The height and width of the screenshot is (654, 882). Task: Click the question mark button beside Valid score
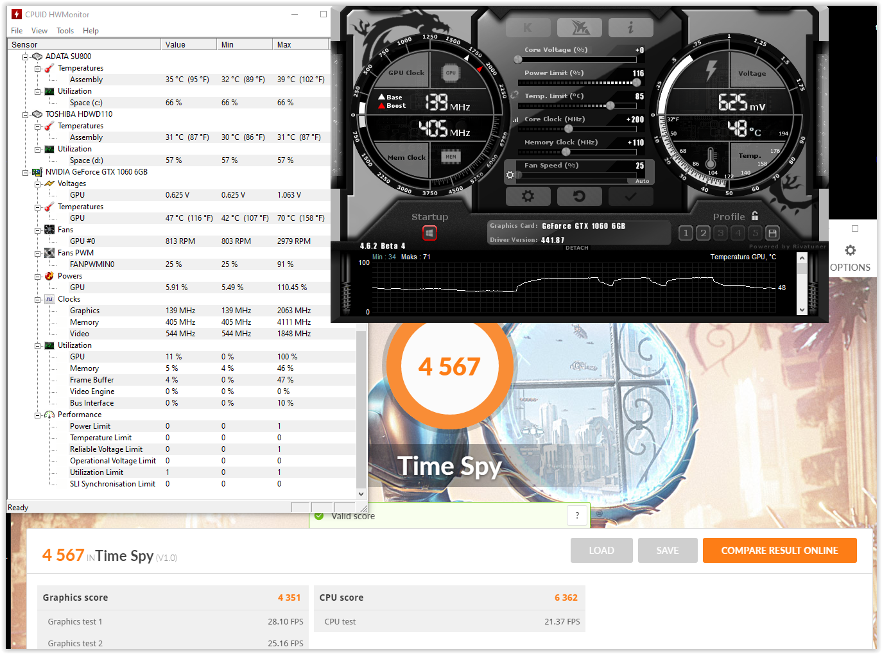coord(577,515)
